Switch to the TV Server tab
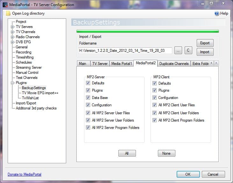 click(x=100, y=64)
